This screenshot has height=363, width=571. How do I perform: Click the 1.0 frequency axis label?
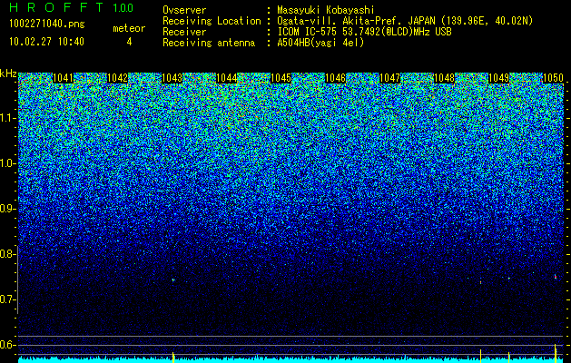click(x=7, y=163)
